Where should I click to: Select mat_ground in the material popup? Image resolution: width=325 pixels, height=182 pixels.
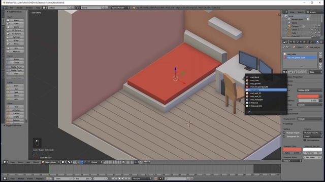(266, 83)
